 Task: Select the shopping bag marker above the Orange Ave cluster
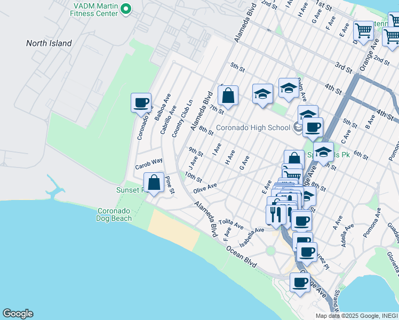coord(294,157)
